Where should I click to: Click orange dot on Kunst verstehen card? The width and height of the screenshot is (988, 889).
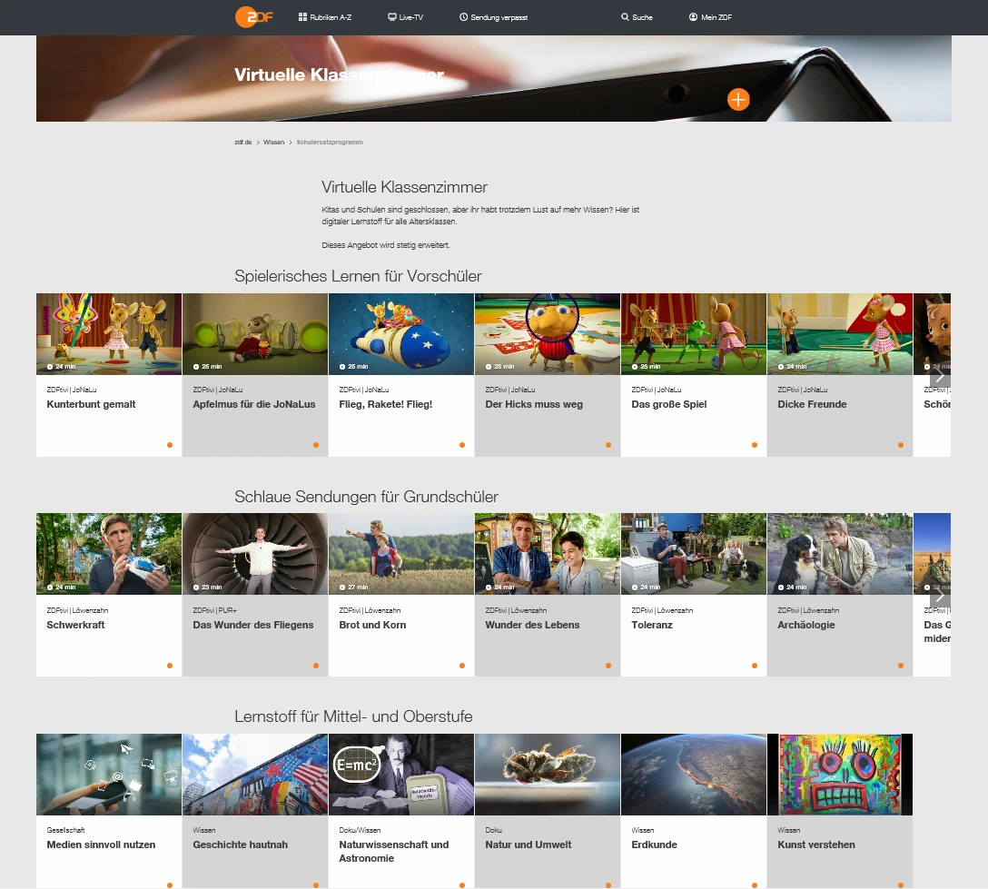[901, 884]
